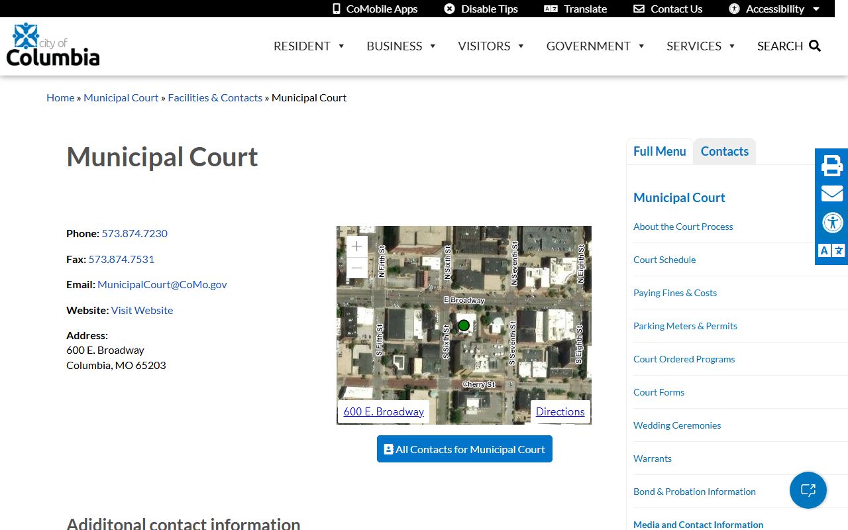Viewport: 848px width, 530px height.
Task: Open Media and Contact Information
Action: (x=698, y=524)
